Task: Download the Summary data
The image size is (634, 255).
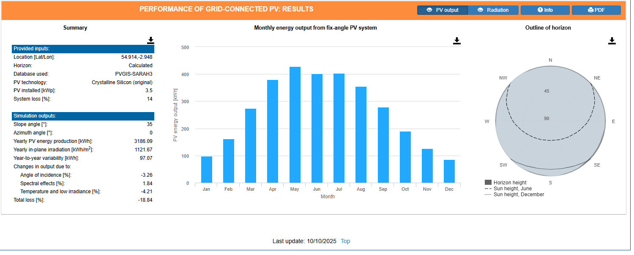Action: pyautogui.click(x=150, y=41)
